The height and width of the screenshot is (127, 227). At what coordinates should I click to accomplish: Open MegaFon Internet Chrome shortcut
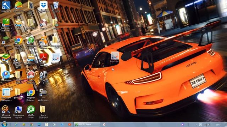click(31, 95)
